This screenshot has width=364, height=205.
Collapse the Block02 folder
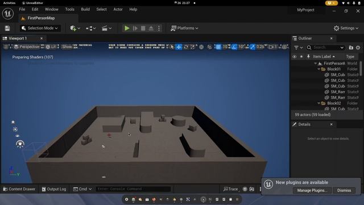[x=318, y=103]
